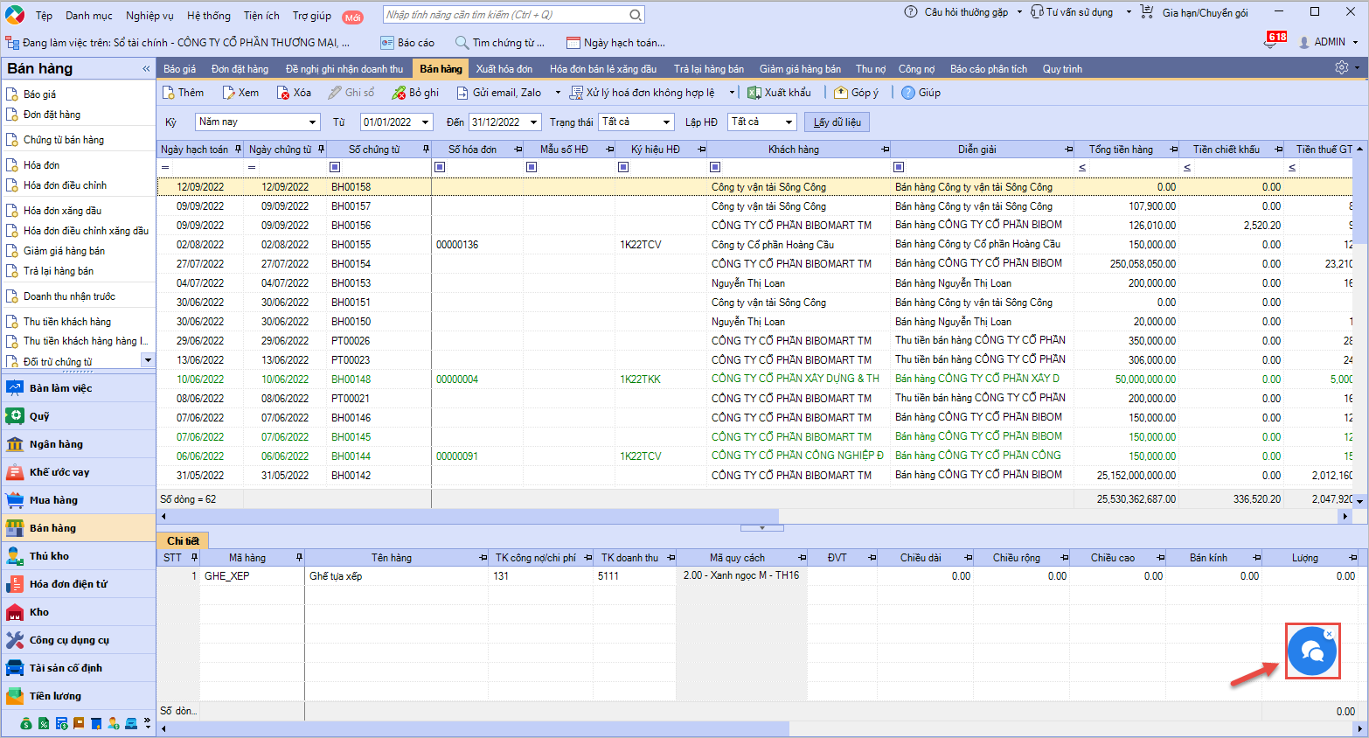The width and height of the screenshot is (1369, 738).
Task: Switch to the Công nợ tab
Action: [916, 69]
